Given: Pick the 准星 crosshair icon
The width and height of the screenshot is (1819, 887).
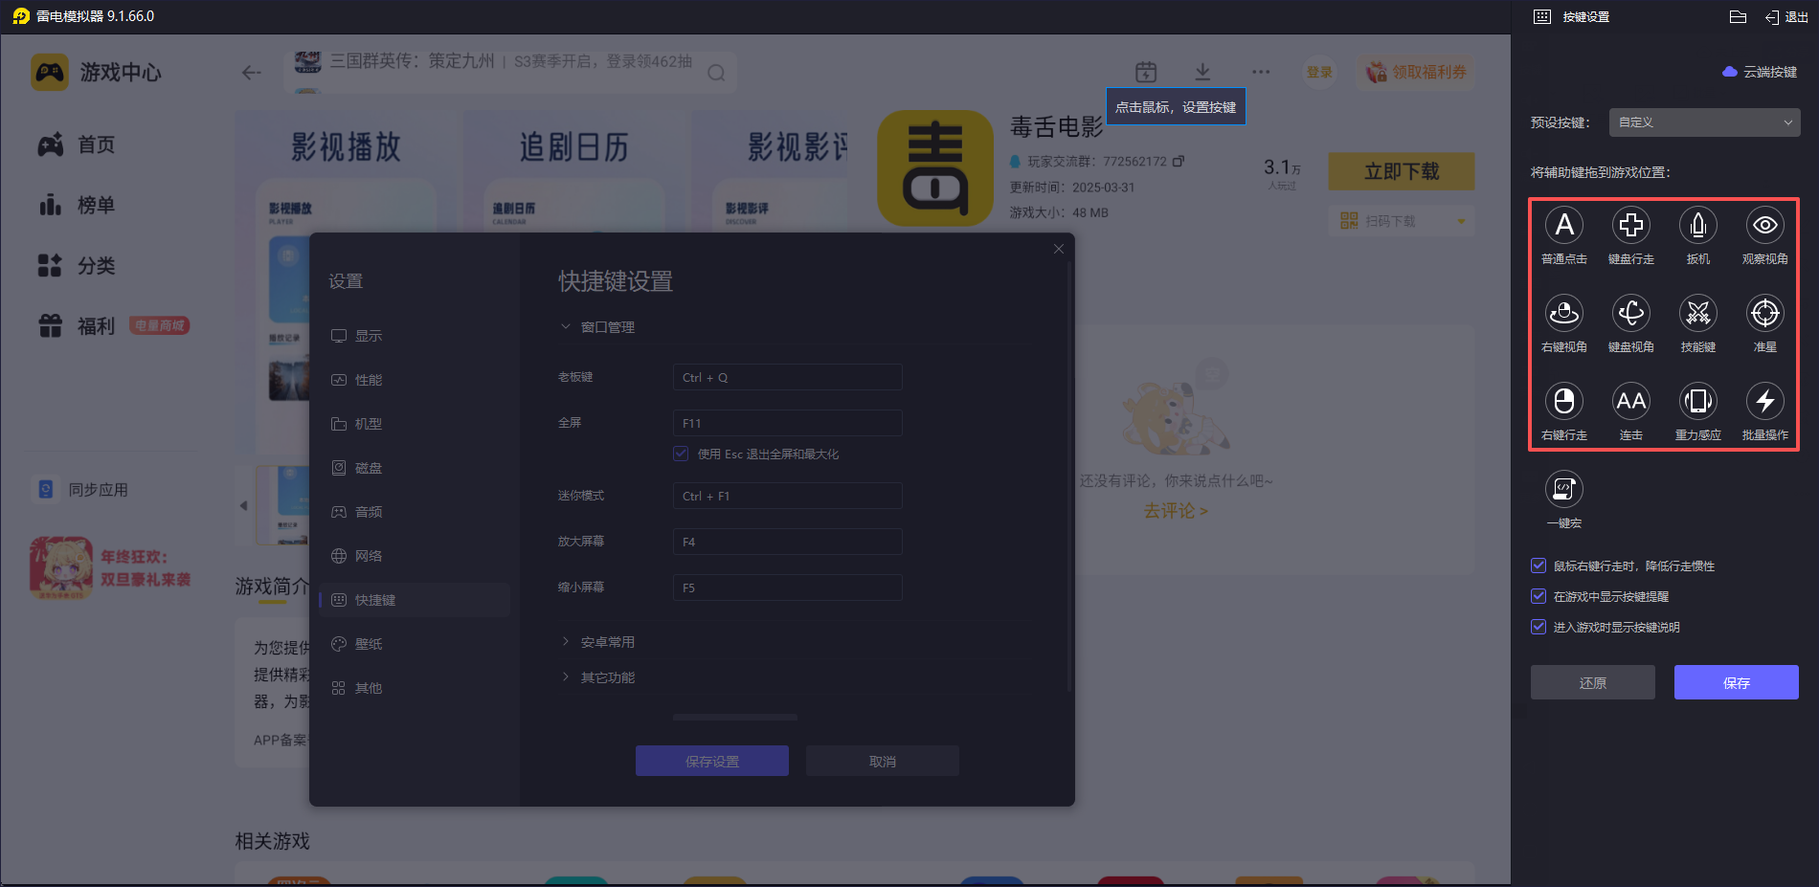Looking at the screenshot, I should [x=1764, y=314].
